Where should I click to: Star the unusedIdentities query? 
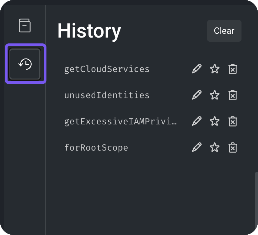tap(215, 95)
